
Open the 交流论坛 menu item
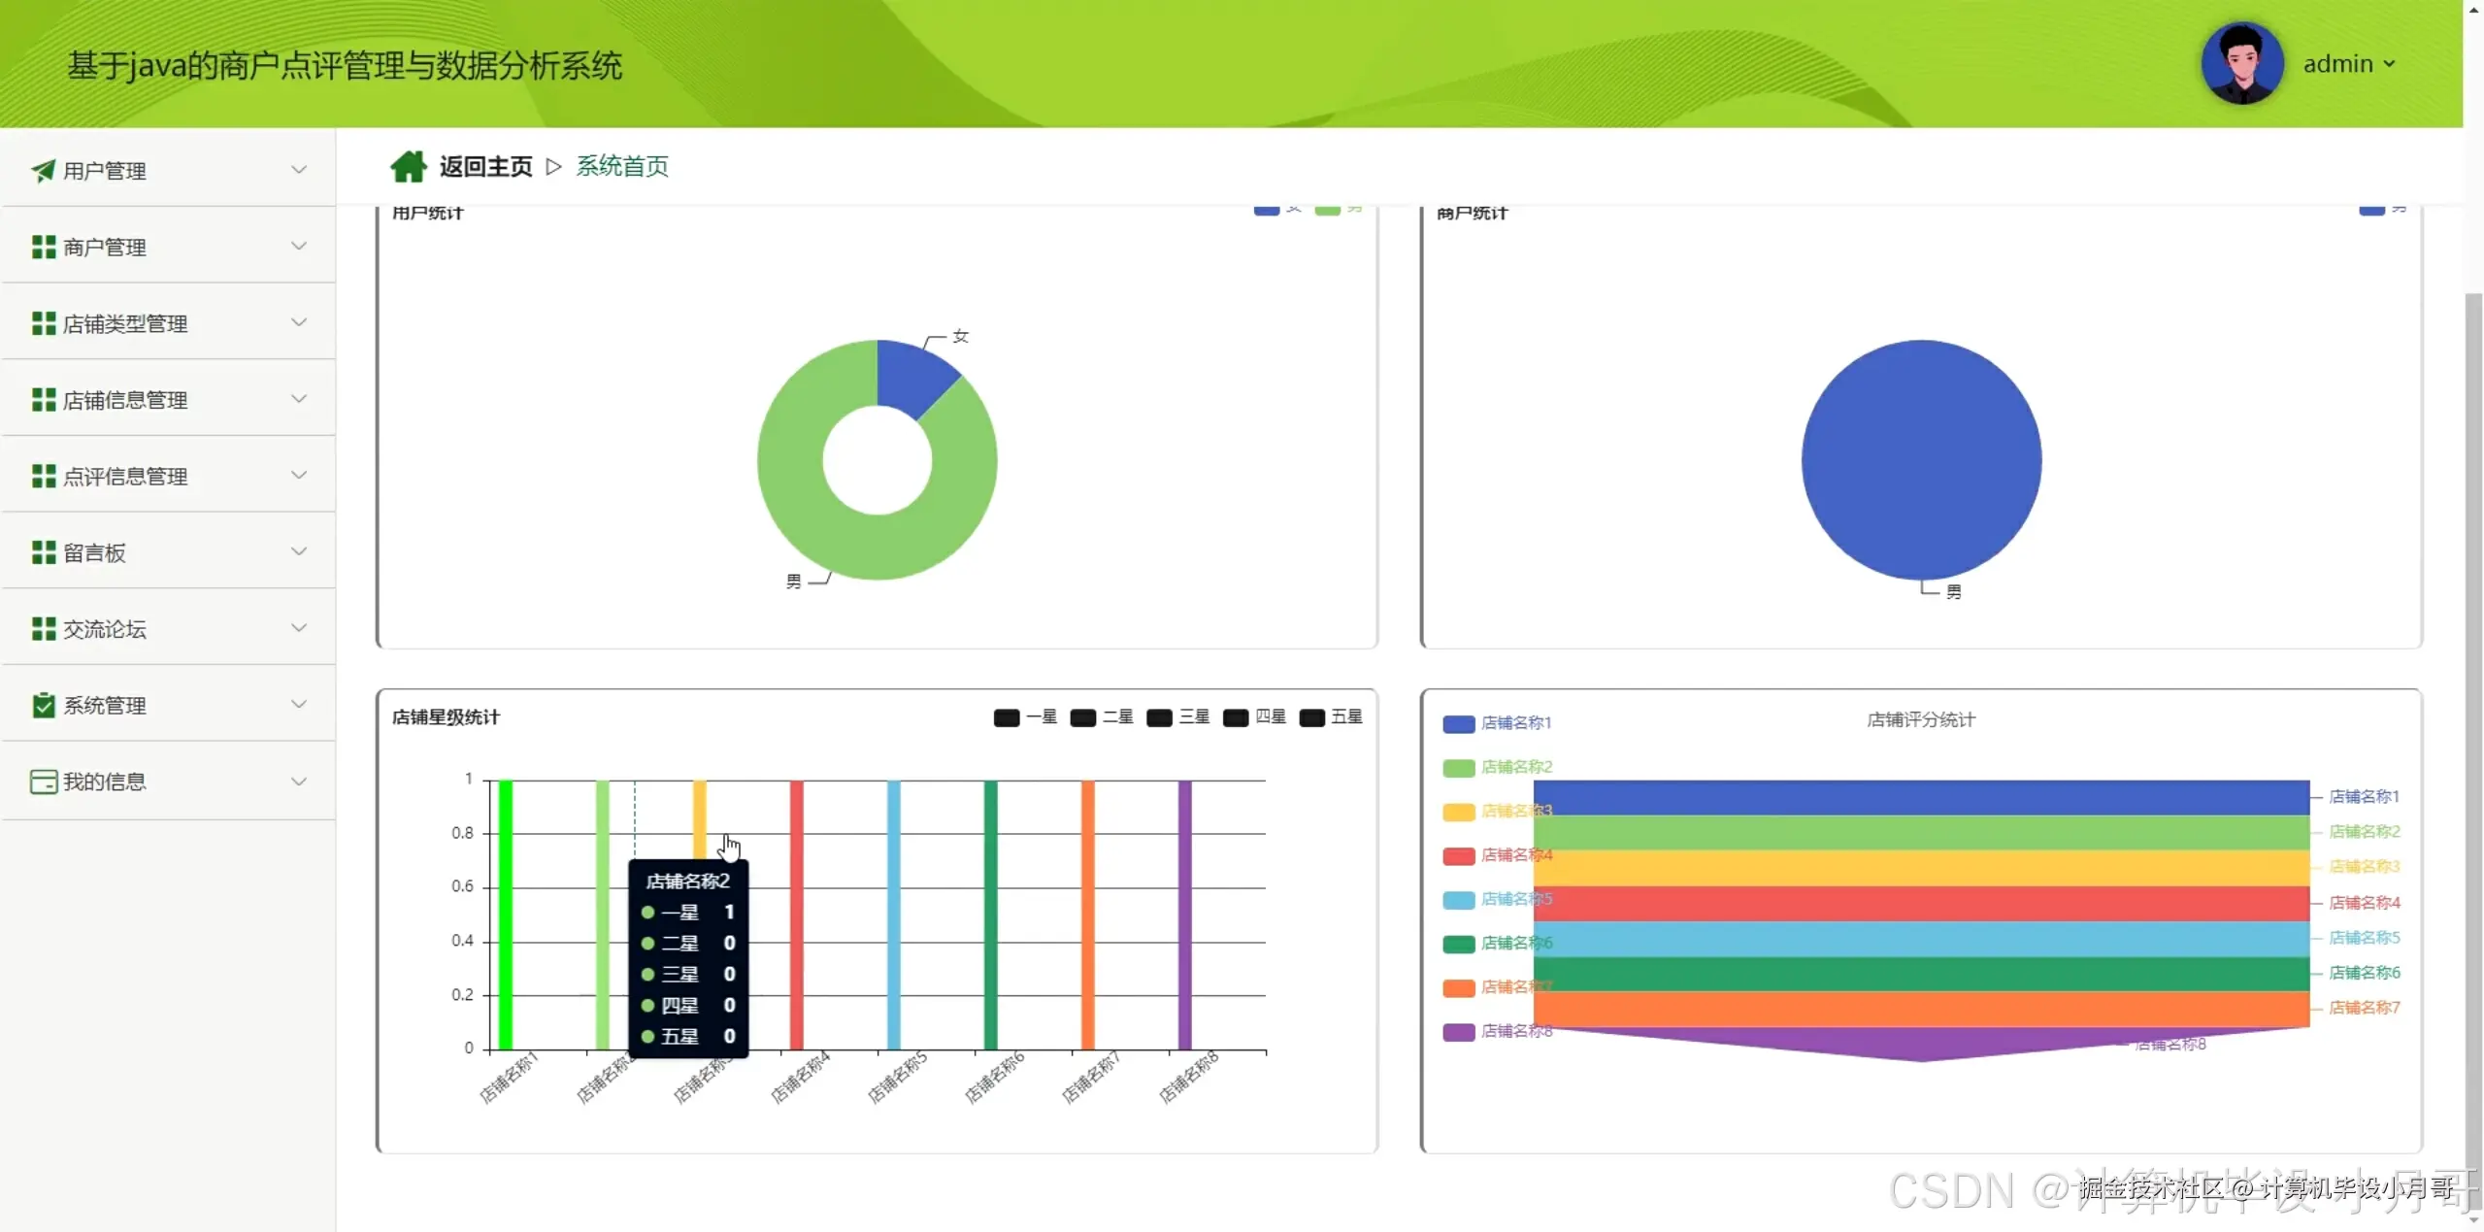[105, 629]
